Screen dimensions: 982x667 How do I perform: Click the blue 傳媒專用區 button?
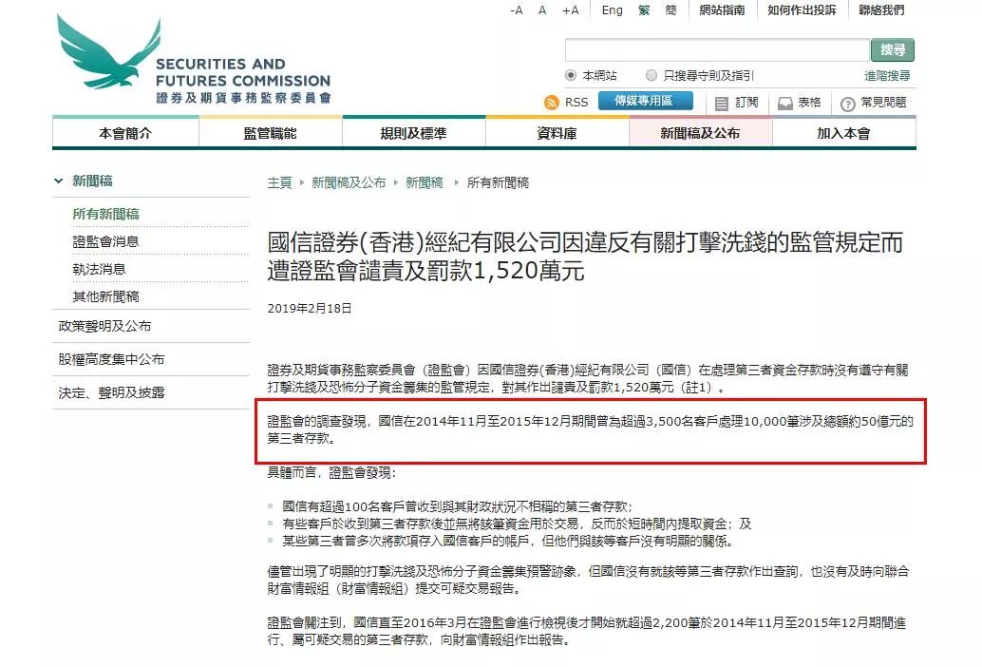[x=645, y=101]
